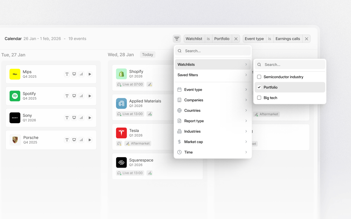
Task: Click the chart badge on Applied Materials card
Action: [x=149, y=114]
